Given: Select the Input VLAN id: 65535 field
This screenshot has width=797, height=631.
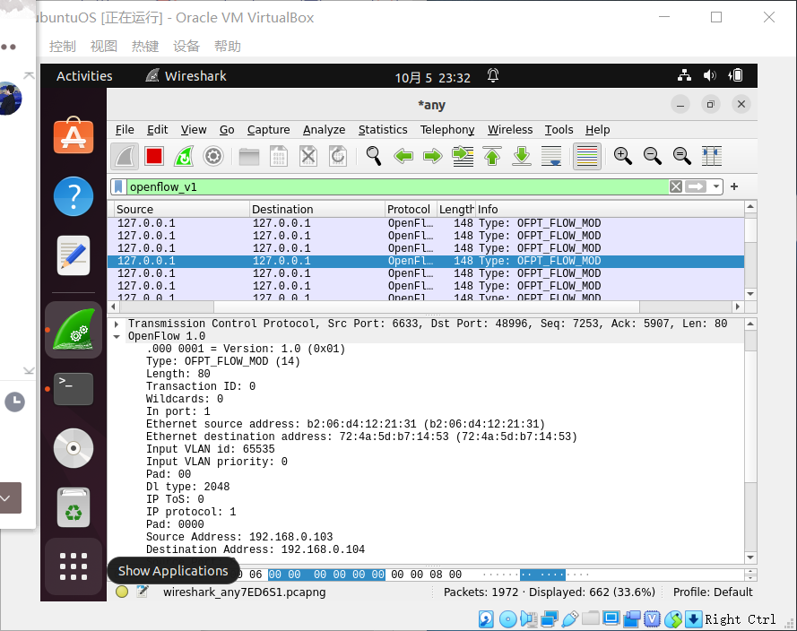Looking at the screenshot, I should 211,449.
